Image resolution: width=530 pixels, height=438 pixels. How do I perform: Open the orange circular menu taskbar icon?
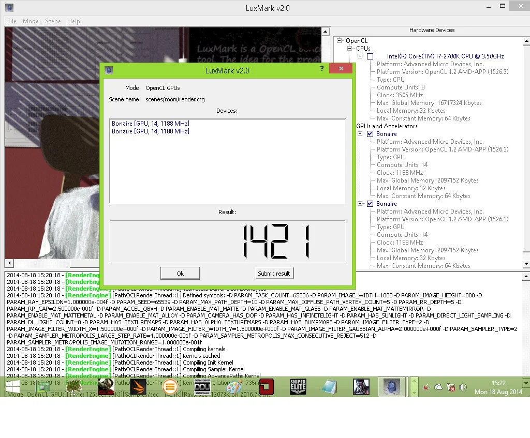point(170,387)
